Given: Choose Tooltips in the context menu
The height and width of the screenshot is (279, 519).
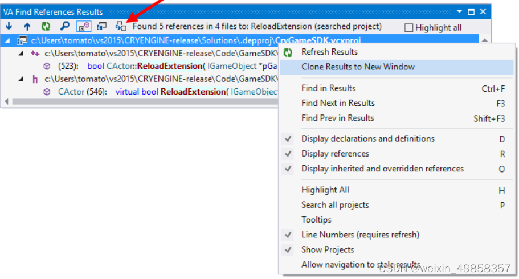Looking at the screenshot, I should [397, 220].
